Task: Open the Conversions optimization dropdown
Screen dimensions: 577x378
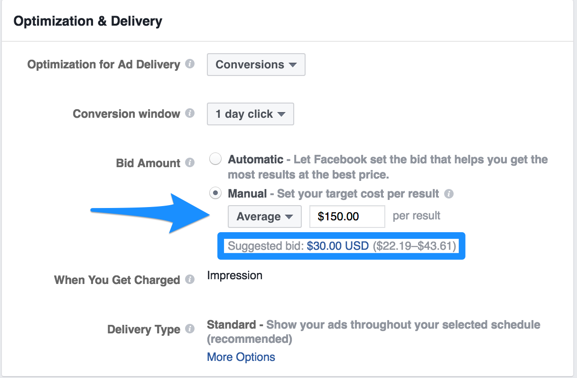Action: (256, 65)
